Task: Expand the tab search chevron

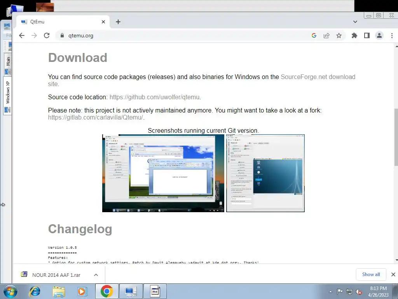Action: (355, 22)
